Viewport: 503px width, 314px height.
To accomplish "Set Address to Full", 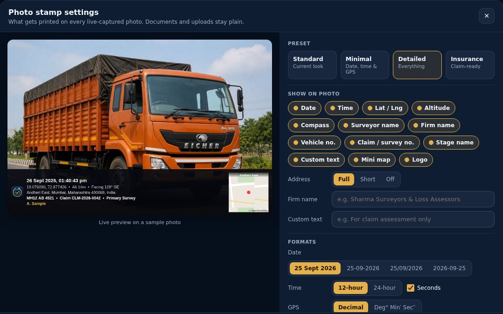I will (x=344, y=179).
